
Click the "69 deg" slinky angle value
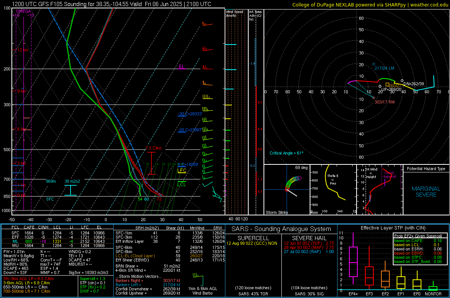(x=301, y=167)
